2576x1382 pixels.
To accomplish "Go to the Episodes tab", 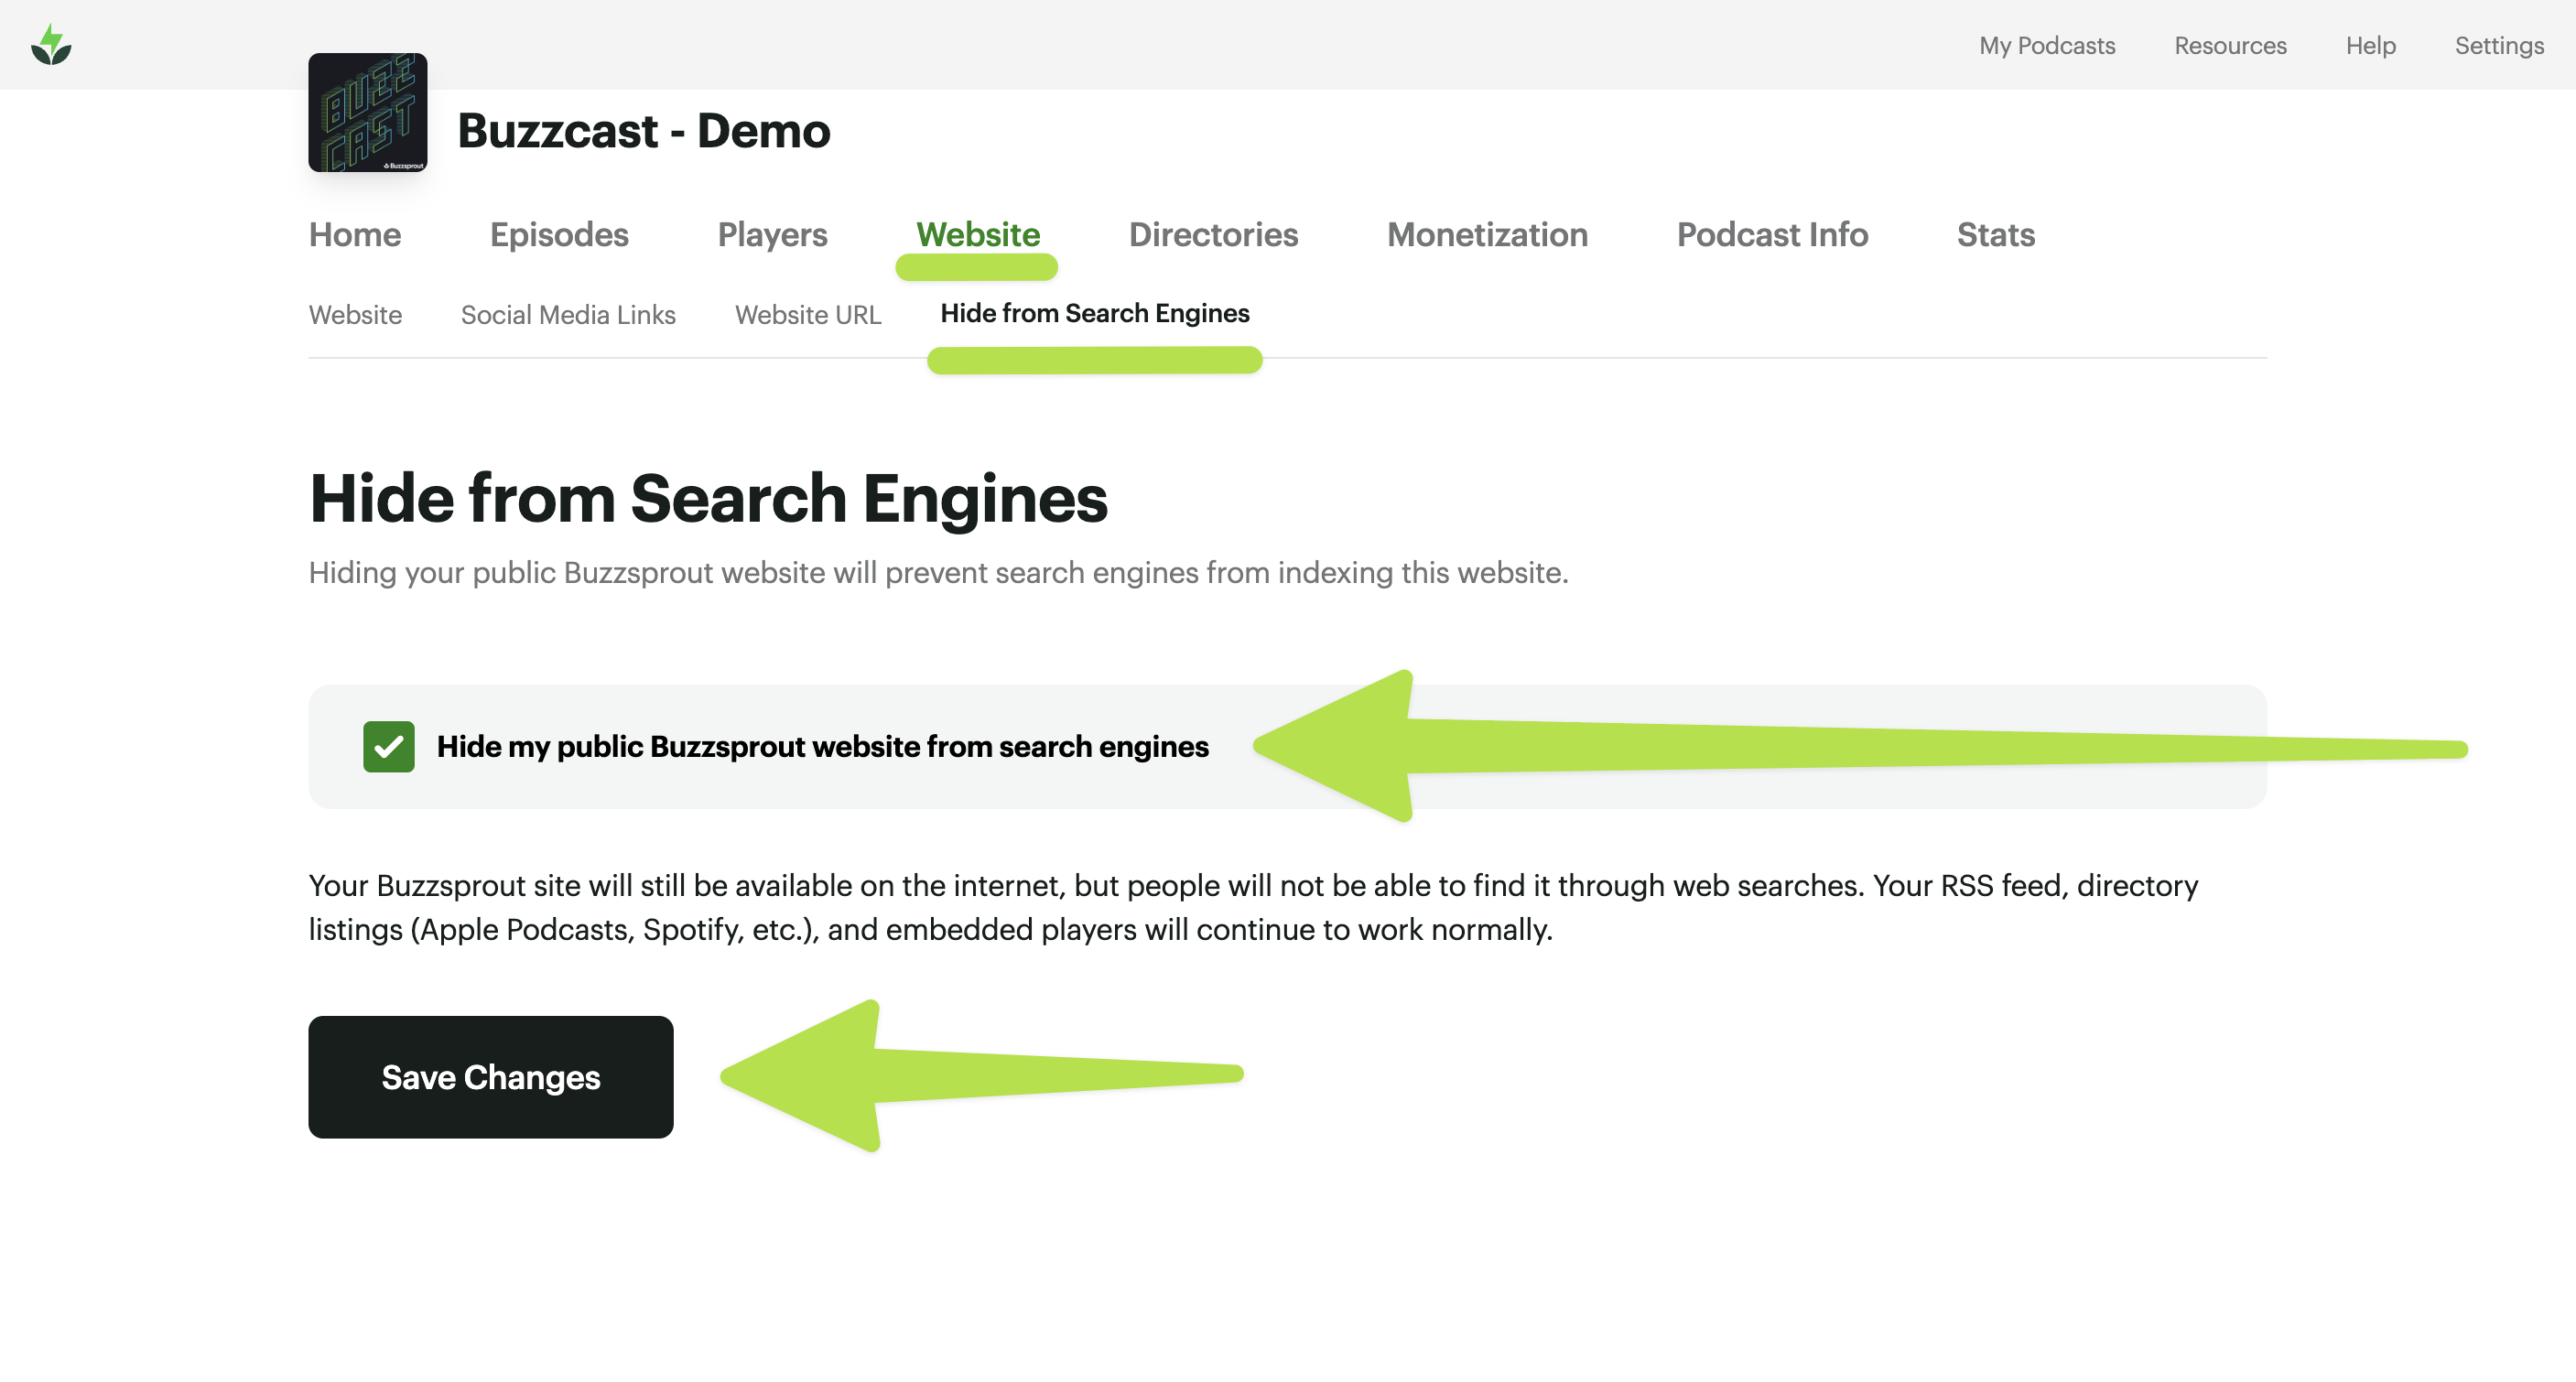I will pyautogui.click(x=558, y=234).
